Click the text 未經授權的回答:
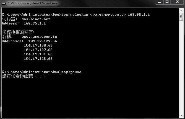 pos(18,32)
